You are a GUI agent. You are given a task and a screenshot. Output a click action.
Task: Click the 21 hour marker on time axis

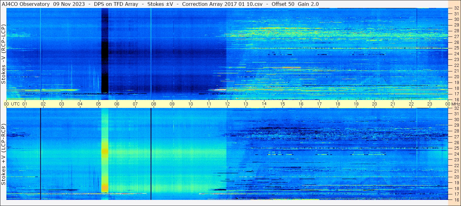coord(393,104)
